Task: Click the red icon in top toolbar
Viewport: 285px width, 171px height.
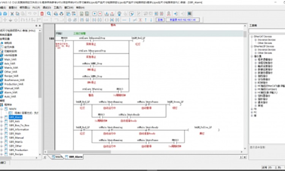Action: click(41, 14)
